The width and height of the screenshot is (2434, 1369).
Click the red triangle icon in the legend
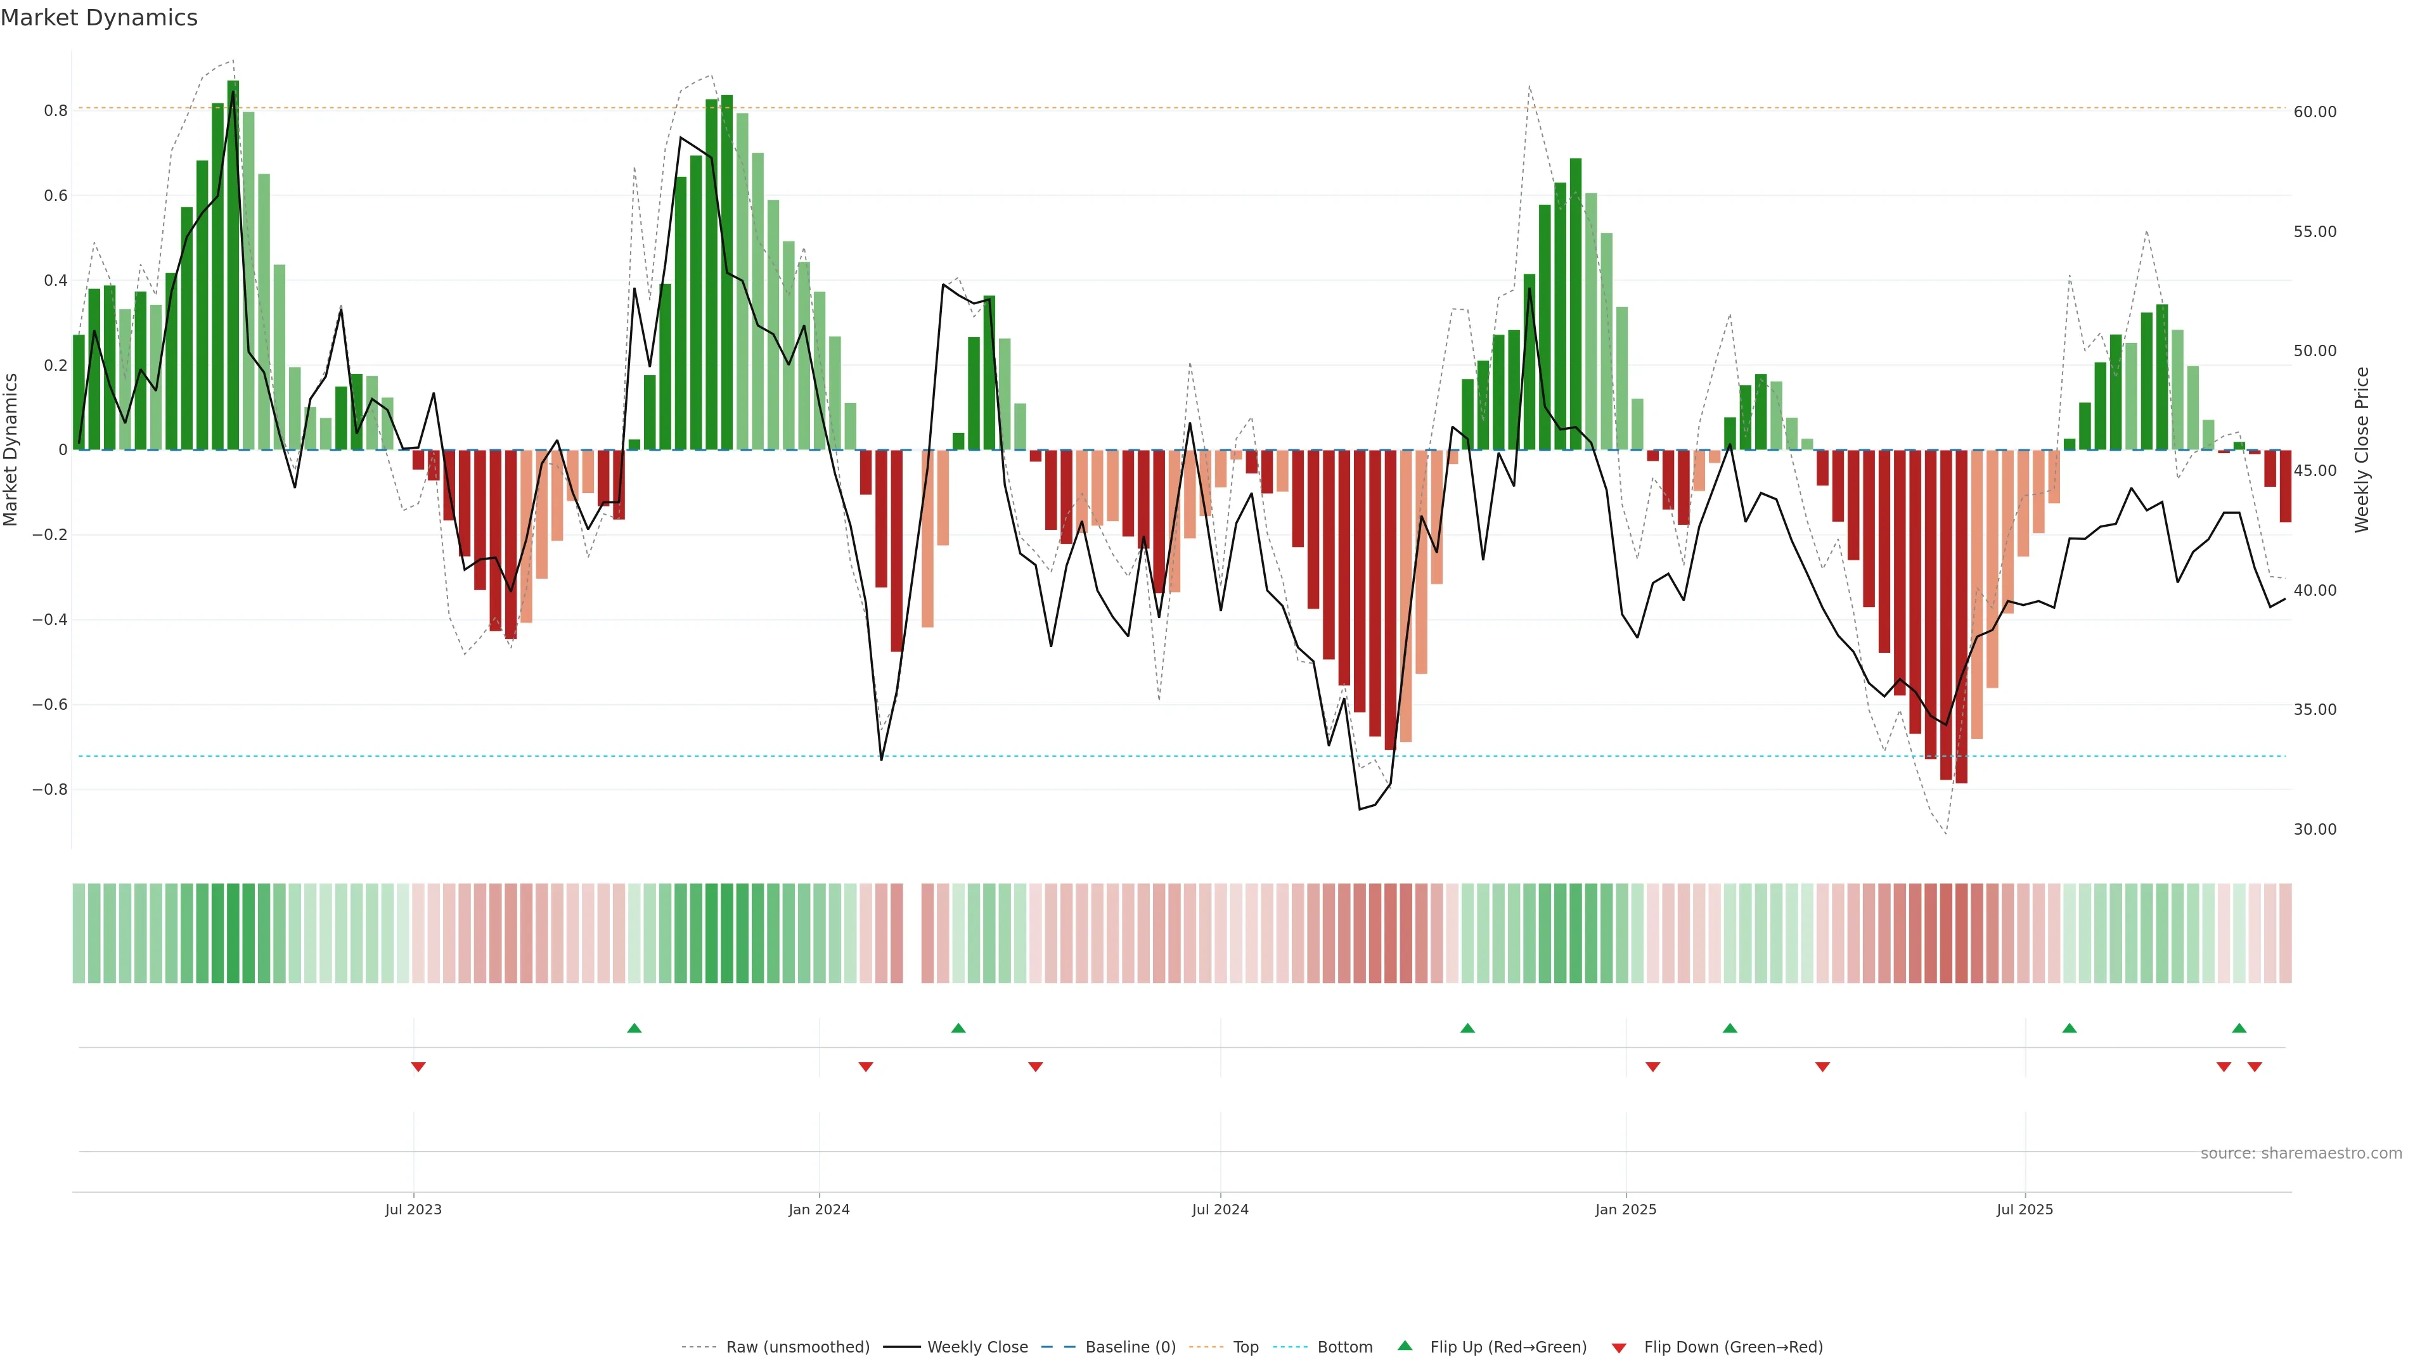pyautogui.click(x=1619, y=1347)
